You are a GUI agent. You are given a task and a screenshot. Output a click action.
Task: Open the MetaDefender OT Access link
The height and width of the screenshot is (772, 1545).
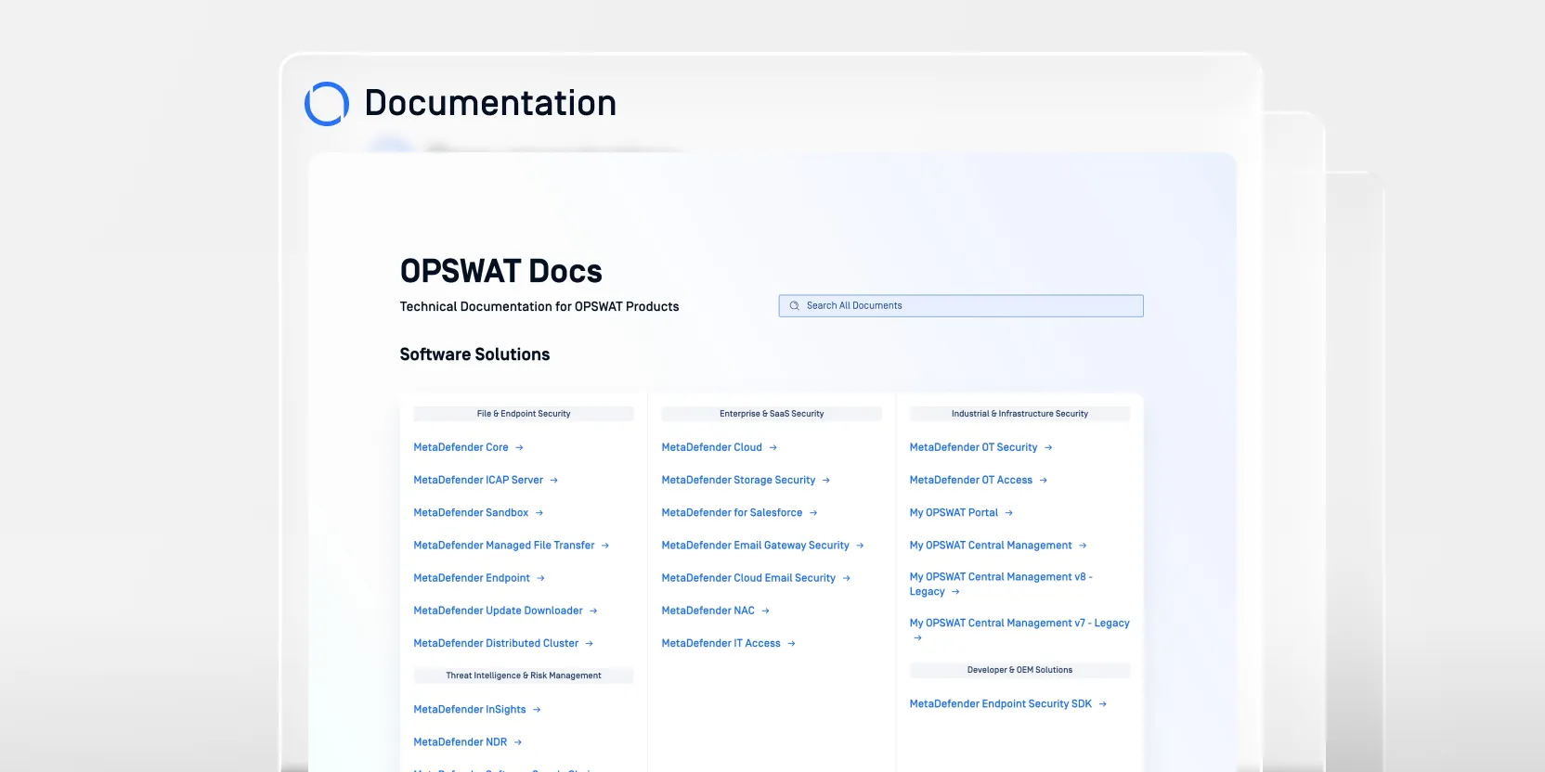pos(971,480)
